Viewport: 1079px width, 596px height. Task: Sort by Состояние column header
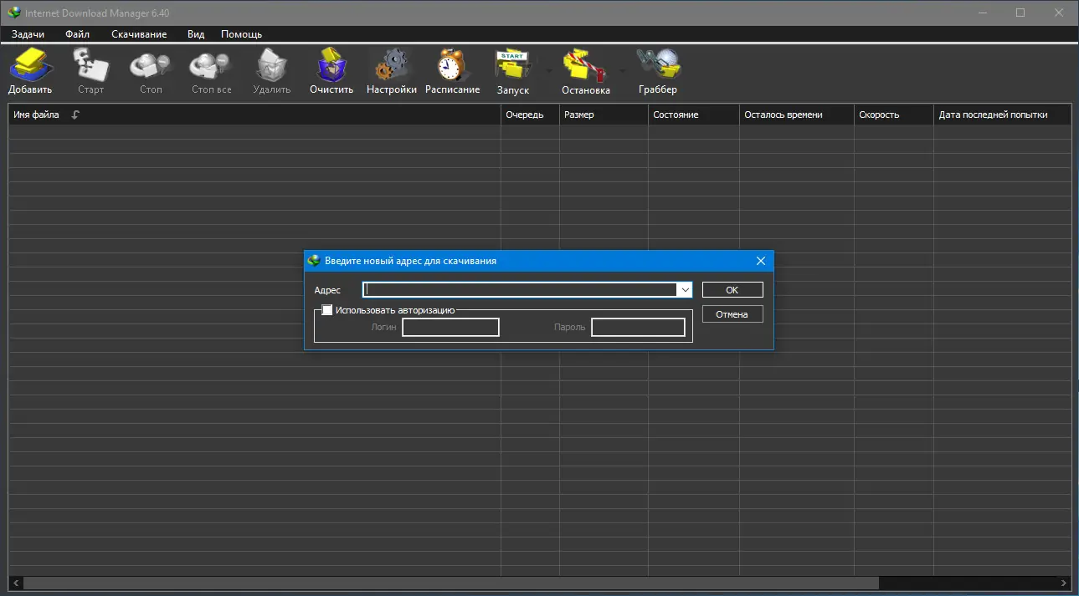(x=693, y=115)
